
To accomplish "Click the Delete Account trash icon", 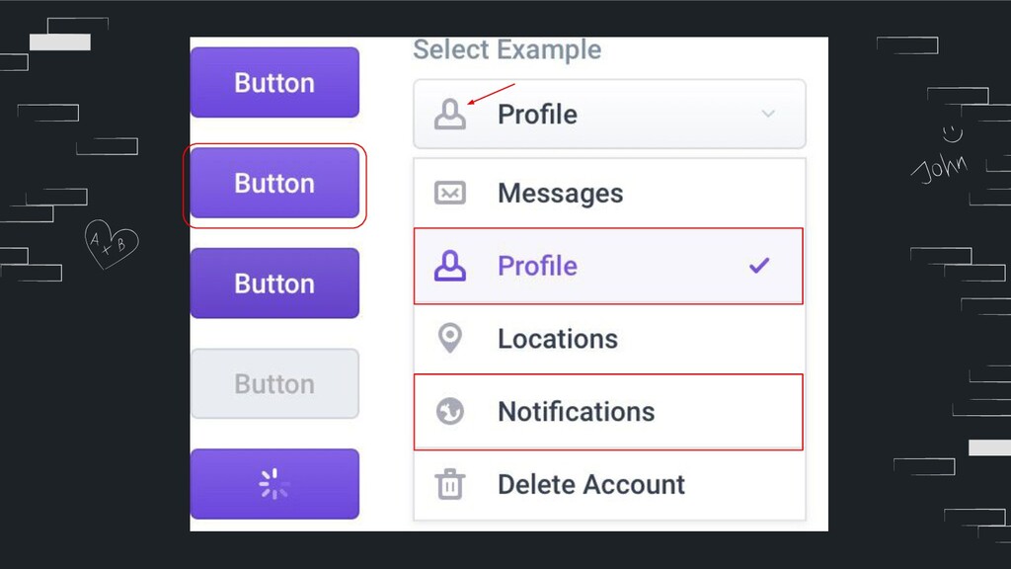I will [x=450, y=484].
